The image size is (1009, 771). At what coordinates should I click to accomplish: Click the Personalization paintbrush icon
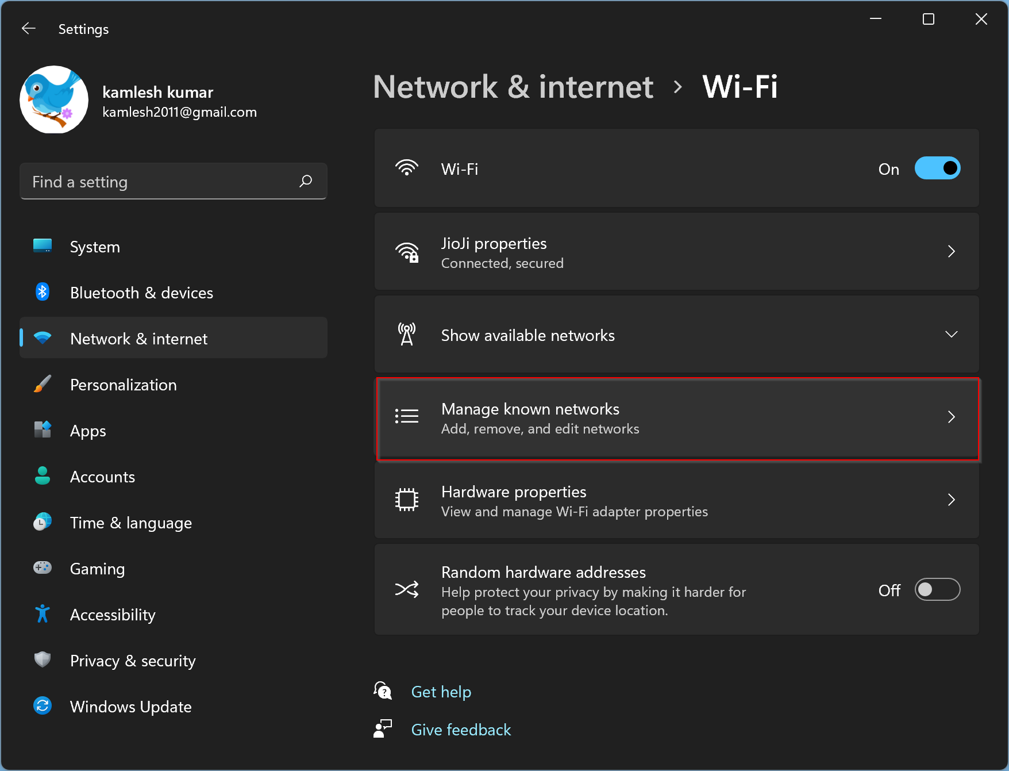tap(43, 384)
